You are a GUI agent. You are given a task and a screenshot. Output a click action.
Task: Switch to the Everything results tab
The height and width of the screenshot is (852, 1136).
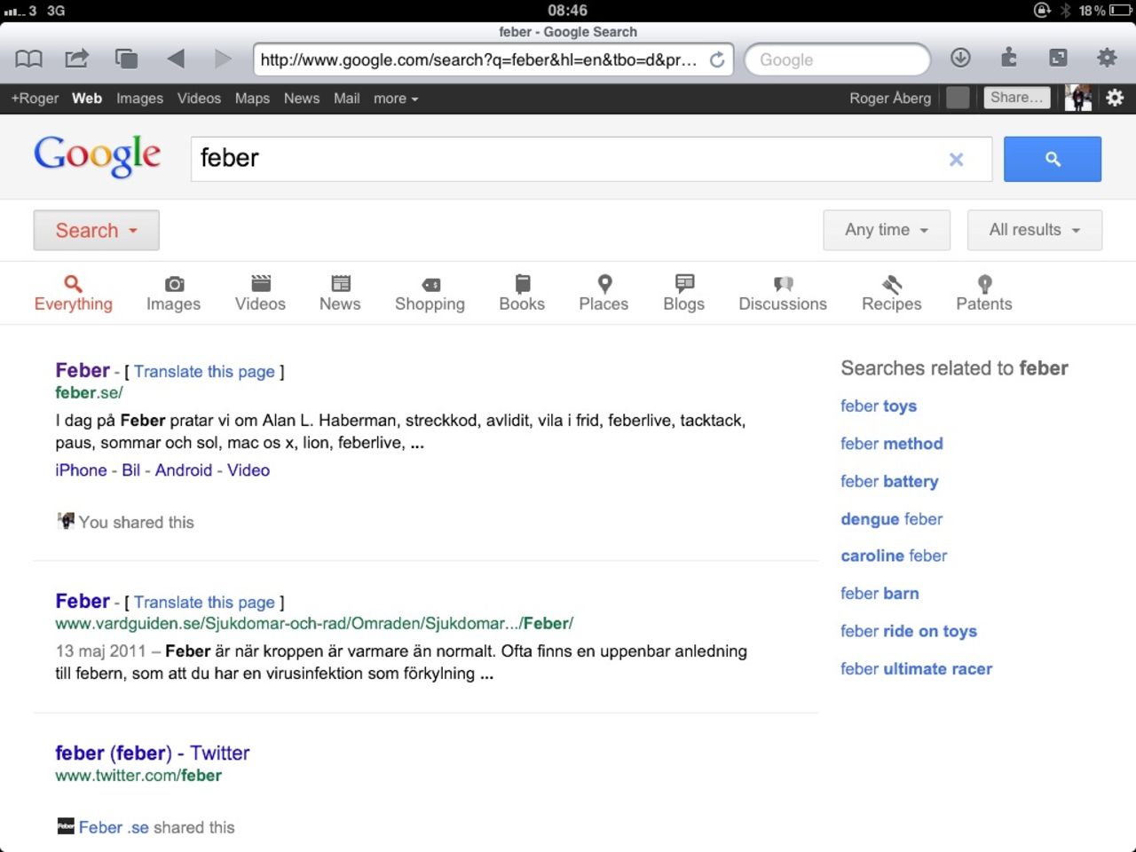[x=73, y=293]
